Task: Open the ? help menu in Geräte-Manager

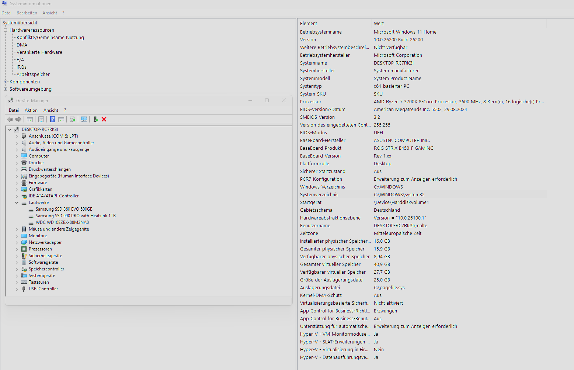Action: [65, 110]
